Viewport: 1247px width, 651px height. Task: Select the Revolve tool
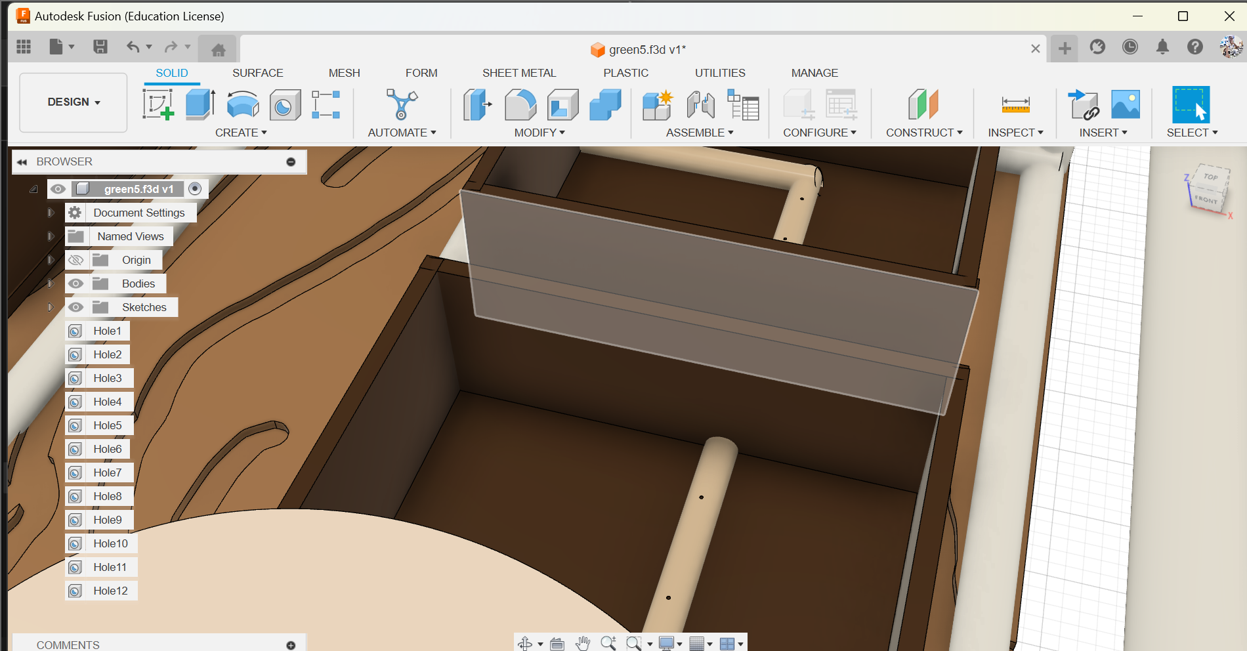(x=243, y=105)
